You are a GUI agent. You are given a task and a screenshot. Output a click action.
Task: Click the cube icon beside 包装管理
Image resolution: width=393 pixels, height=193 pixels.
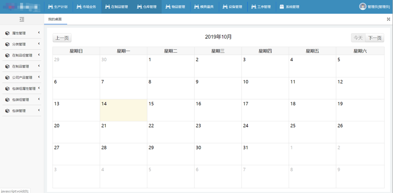pyautogui.click(x=7, y=111)
